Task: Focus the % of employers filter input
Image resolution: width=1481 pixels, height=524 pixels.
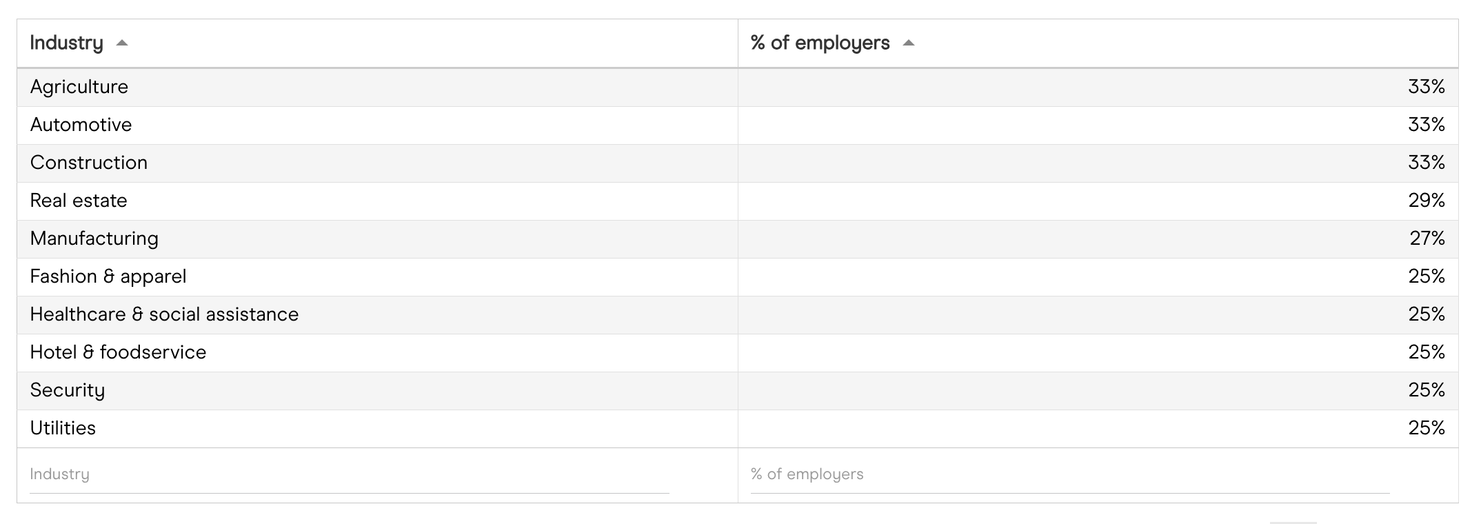Action: 1069,474
